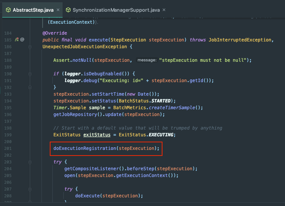Click beforeStep method call
The width and height of the screenshot is (285, 206).
[141, 169]
